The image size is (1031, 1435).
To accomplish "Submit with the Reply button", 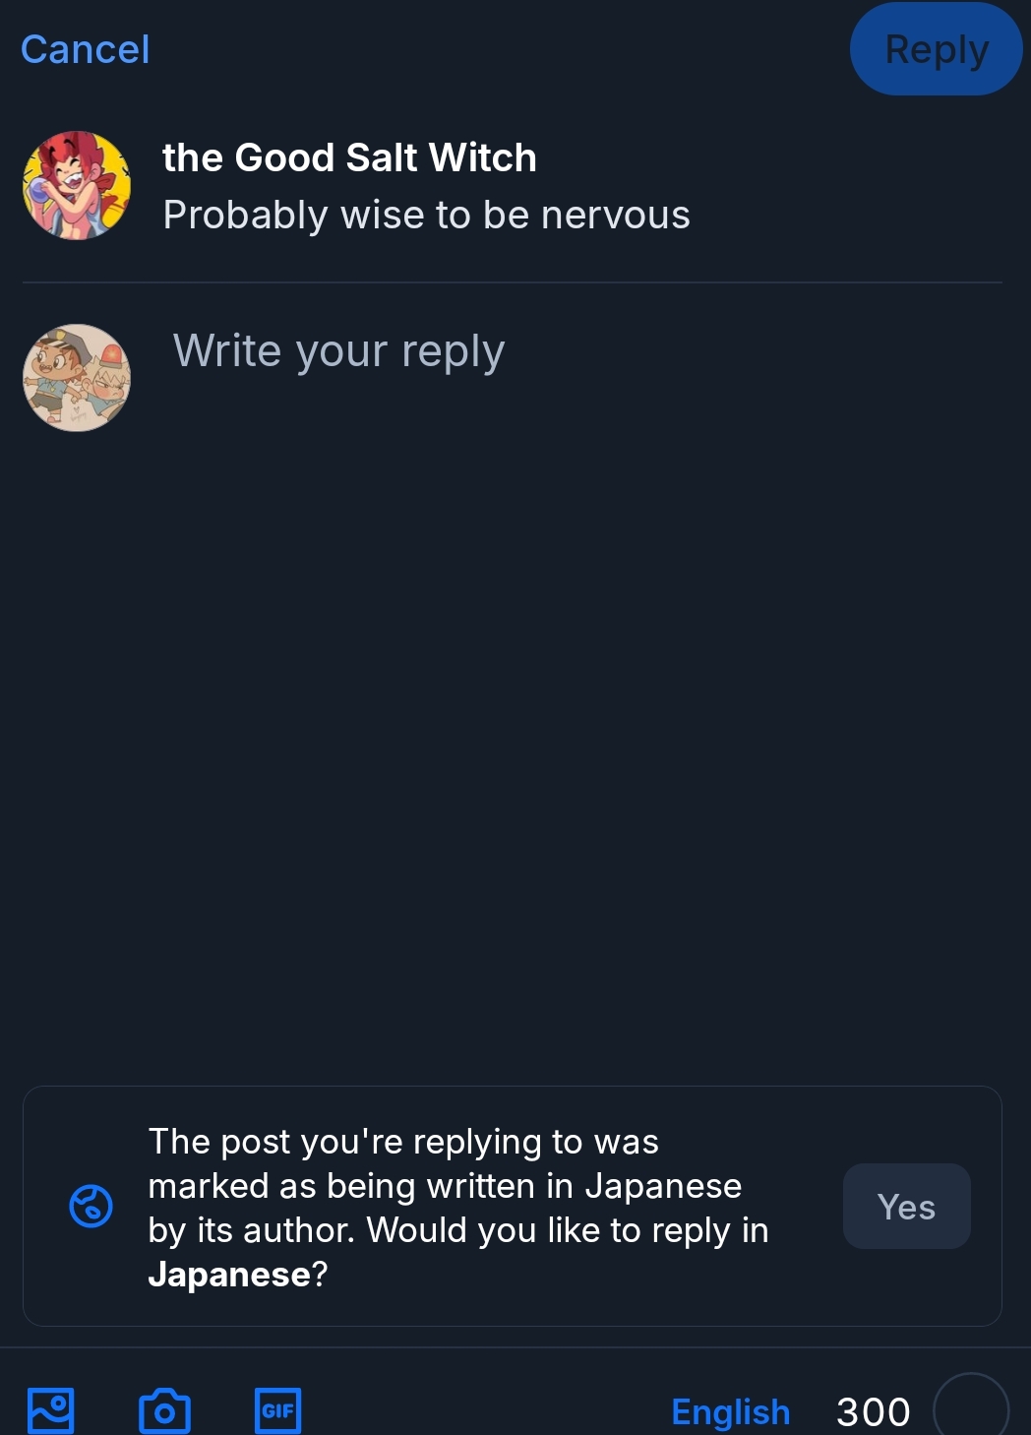I will pos(936,49).
